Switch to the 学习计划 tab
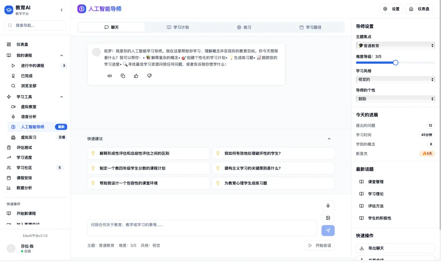 179,27
